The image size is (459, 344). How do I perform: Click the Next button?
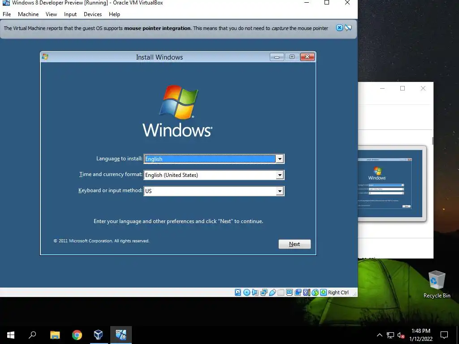[x=294, y=244]
